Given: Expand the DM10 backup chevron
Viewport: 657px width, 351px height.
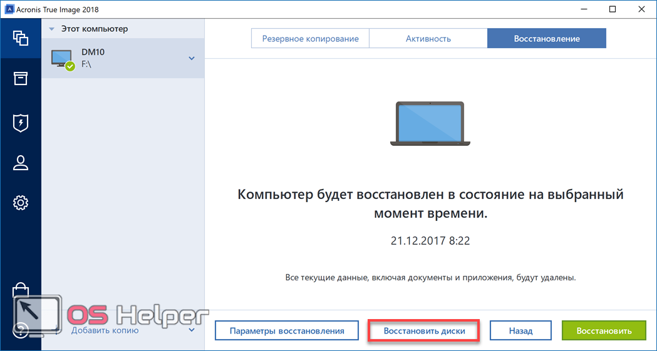Looking at the screenshot, I should [192, 59].
